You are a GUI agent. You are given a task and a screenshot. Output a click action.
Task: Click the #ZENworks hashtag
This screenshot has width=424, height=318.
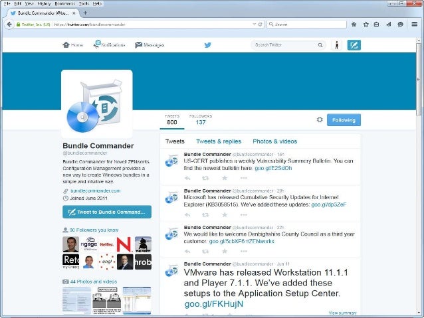coord(260,241)
